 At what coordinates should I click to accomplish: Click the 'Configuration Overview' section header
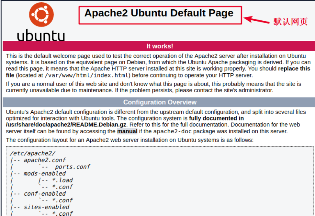coord(160,102)
